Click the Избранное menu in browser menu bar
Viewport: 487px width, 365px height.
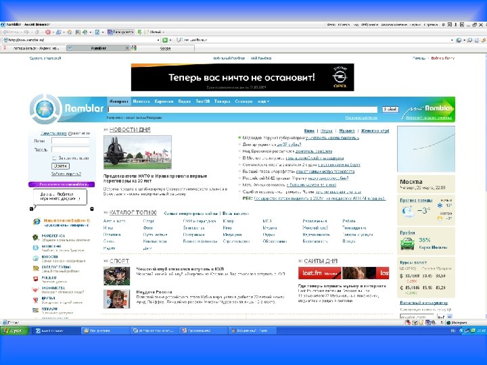click(369, 24)
